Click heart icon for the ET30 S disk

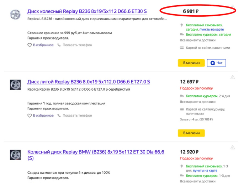tap(30, 45)
